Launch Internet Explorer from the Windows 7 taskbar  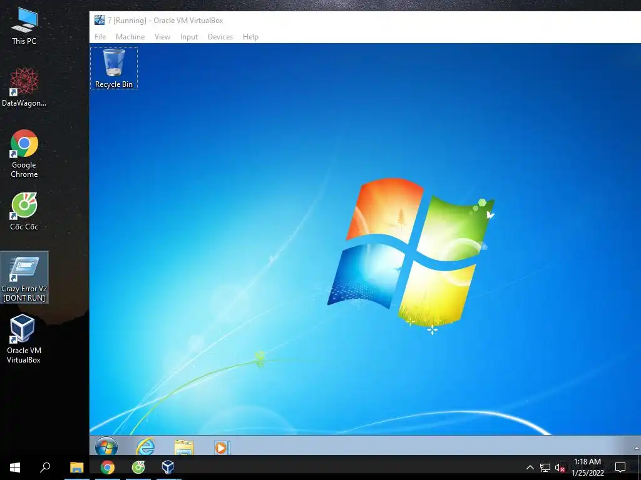coord(145,446)
